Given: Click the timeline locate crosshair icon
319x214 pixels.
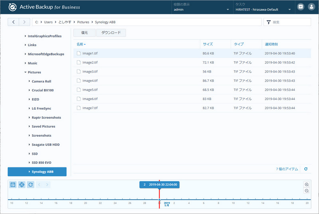Looking at the screenshot, I should [22, 185].
